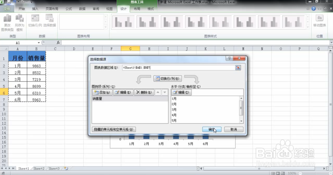Click the Add series button
Image resolution: width=333 pixels, height=175 pixels.
pyautogui.click(x=102, y=92)
